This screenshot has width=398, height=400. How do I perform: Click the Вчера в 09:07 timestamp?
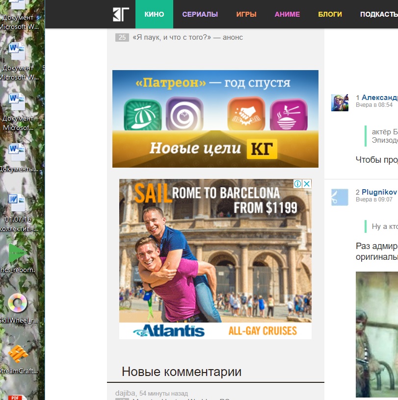[374, 200]
